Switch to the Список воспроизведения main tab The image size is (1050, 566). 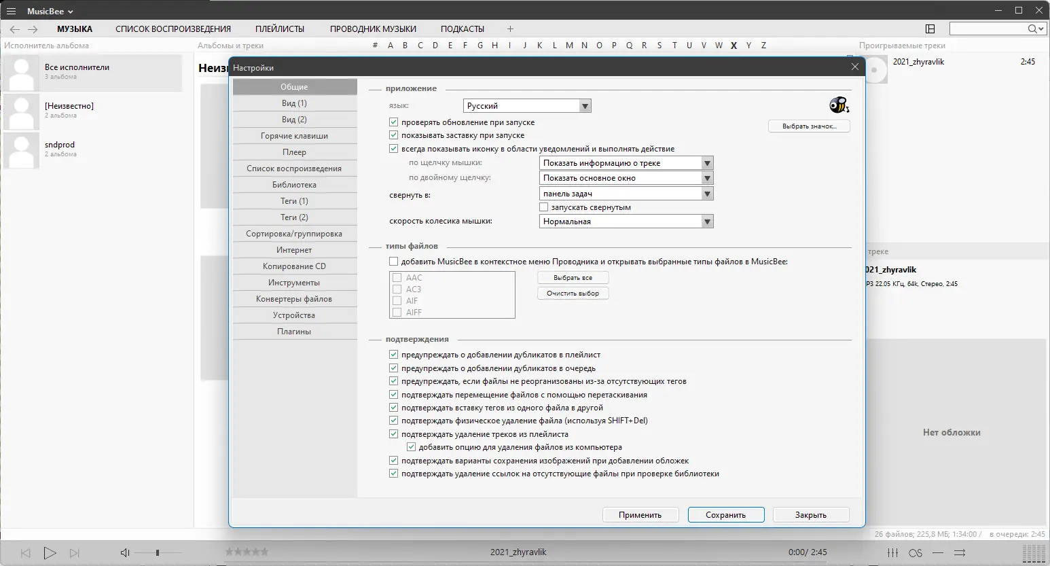tap(173, 29)
